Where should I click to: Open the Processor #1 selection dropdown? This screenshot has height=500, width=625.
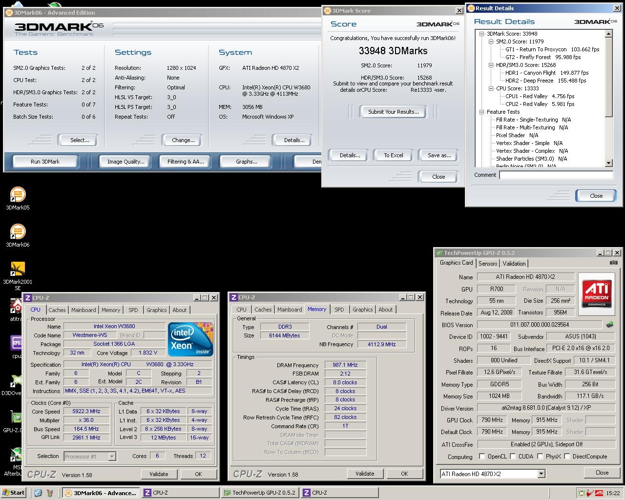click(112, 457)
